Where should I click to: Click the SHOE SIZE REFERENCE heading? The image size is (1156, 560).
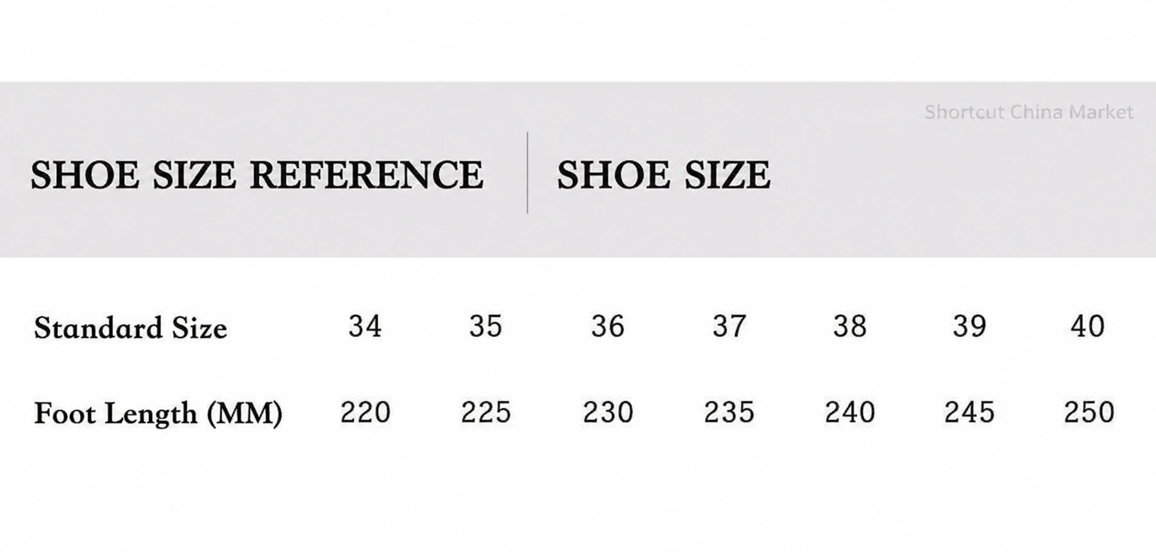click(x=257, y=175)
